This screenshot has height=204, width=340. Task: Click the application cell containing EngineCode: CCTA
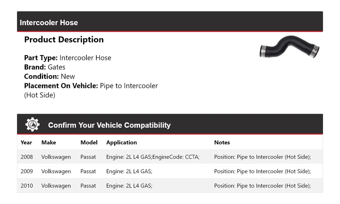pos(153,157)
